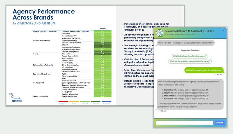233x134 pixels.
Task: Select "The Work: CRM" category label
Action: tap(38, 83)
